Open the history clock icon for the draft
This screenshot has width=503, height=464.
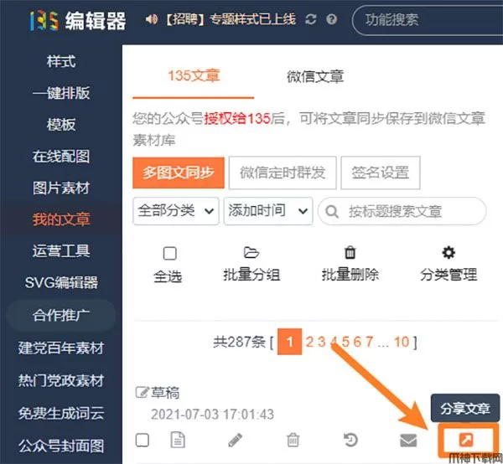tap(350, 440)
